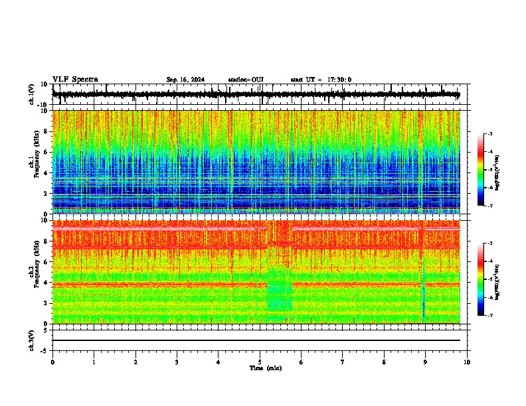Select the "ch.1(V)" axis label
The width and height of the screenshot is (526, 406).
pos(32,94)
